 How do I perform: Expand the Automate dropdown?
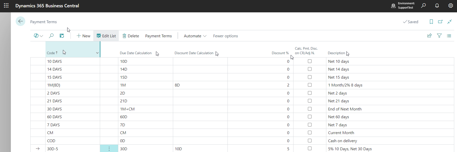point(195,36)
